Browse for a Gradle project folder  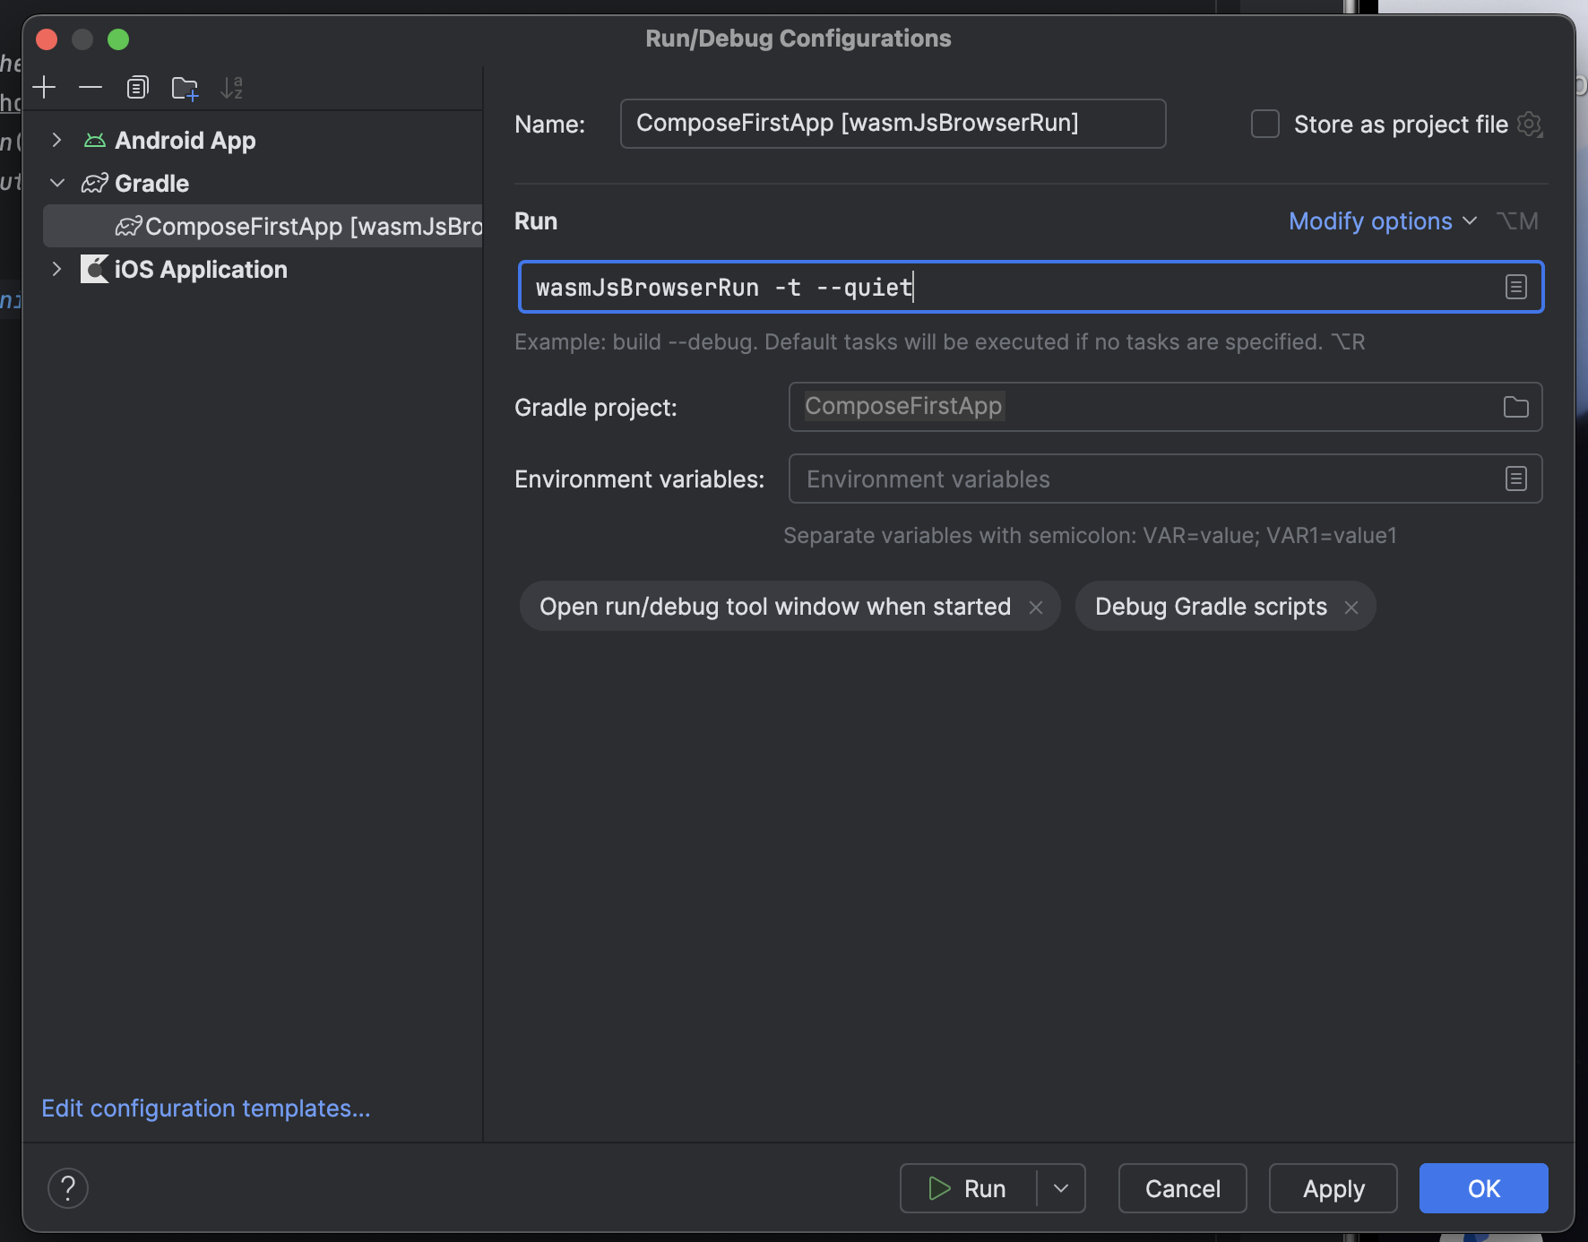click(x=1515, y=407)
